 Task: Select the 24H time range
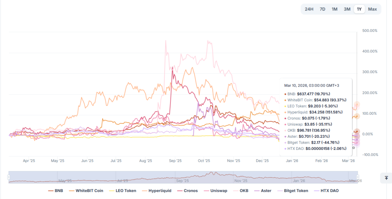pos(309,9)
